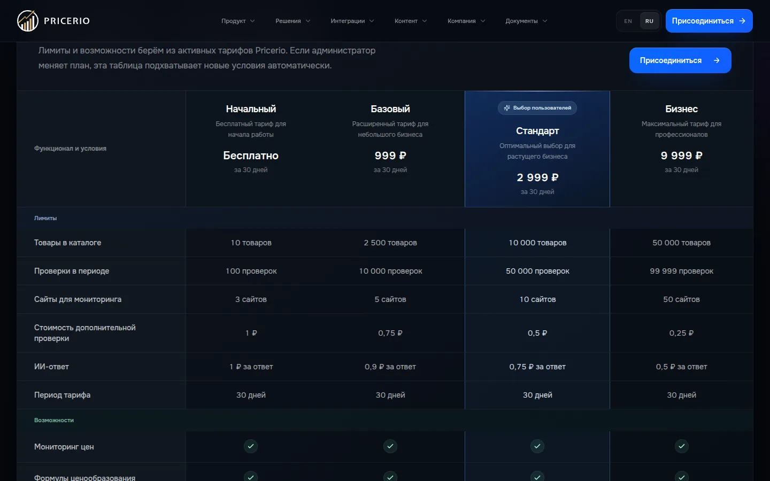Click the Проверки в периоде row label
This screenshot has width=770, height=481.
pyautogui.click(x=72, y=271)
